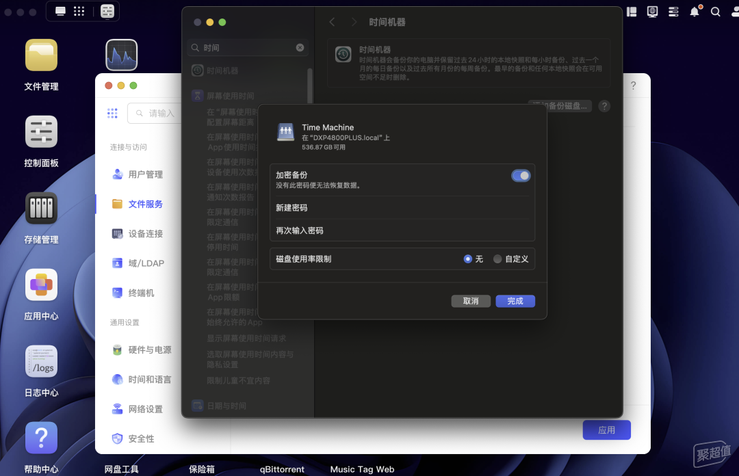Screen dimensions: 739x476
Task: Click the Control Panel grid menu icon
Action: [112, 113]
